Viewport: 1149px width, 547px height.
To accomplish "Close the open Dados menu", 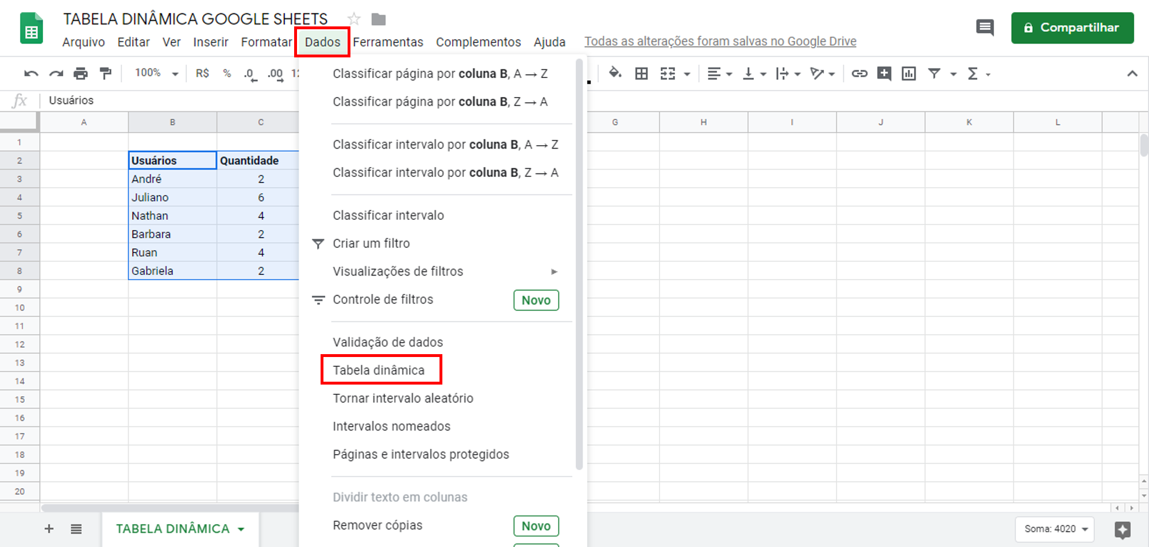I will point(322,42).
